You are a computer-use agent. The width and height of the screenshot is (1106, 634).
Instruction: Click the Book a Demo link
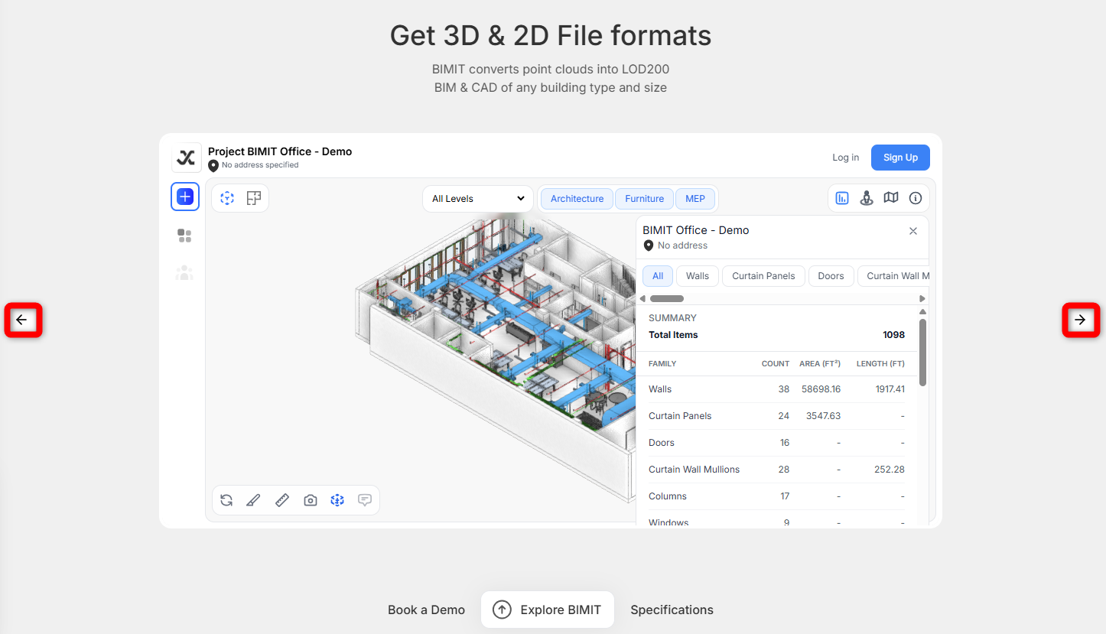[x=426, y=610]
